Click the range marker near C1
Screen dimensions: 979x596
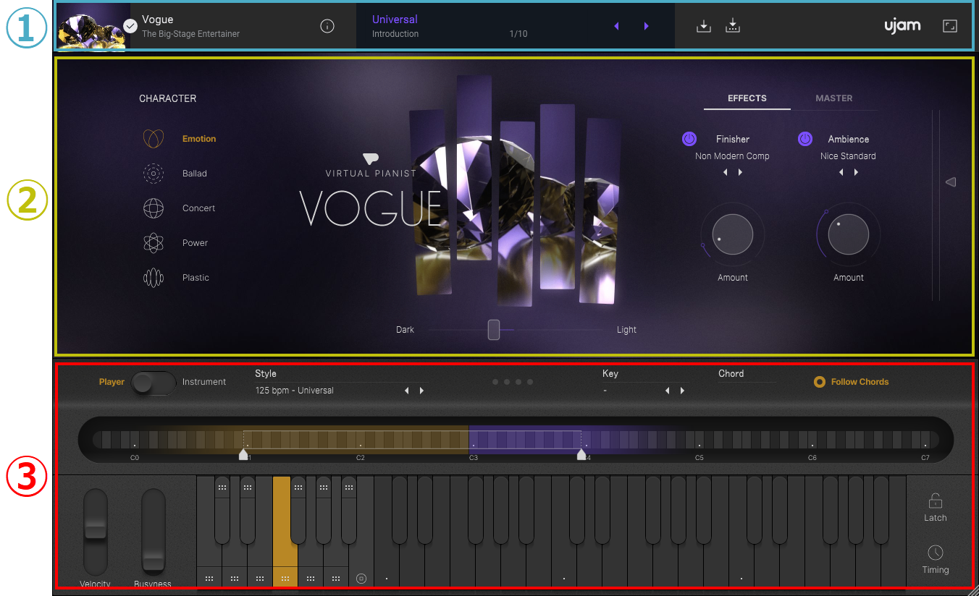[243, 454]
